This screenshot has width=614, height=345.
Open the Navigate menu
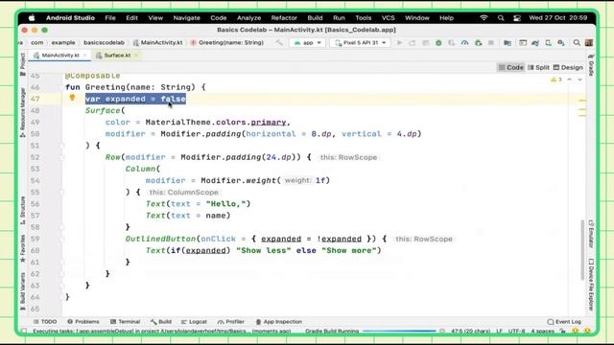coord(186,18)
